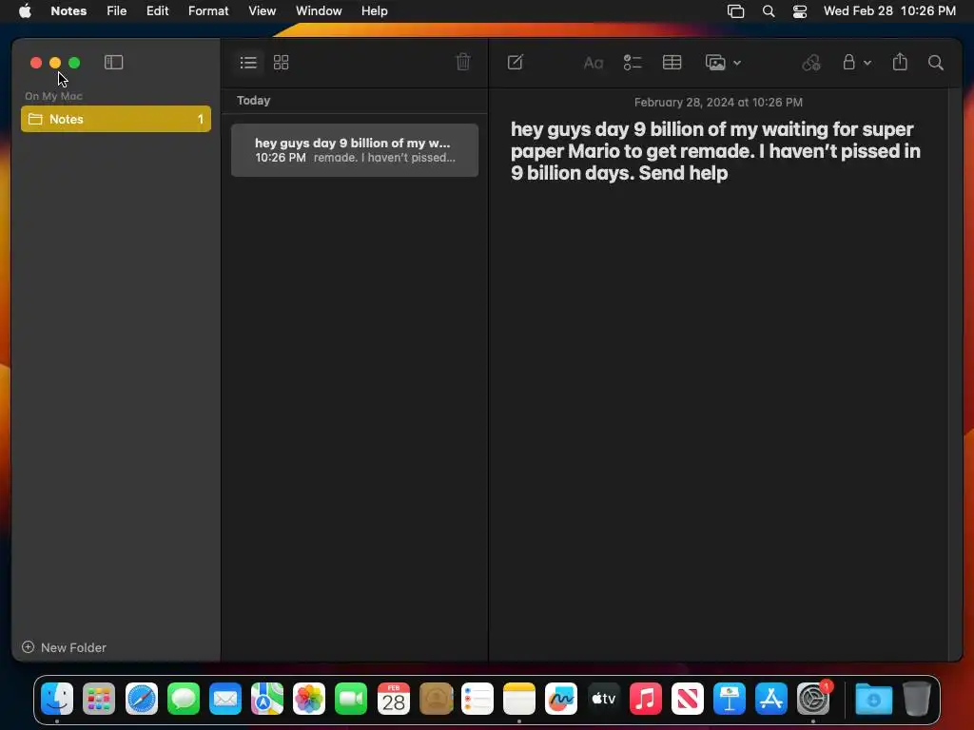Open the Trash in the Dock
974x730 pixels.
pyautogui.click(x=916, y=699)
